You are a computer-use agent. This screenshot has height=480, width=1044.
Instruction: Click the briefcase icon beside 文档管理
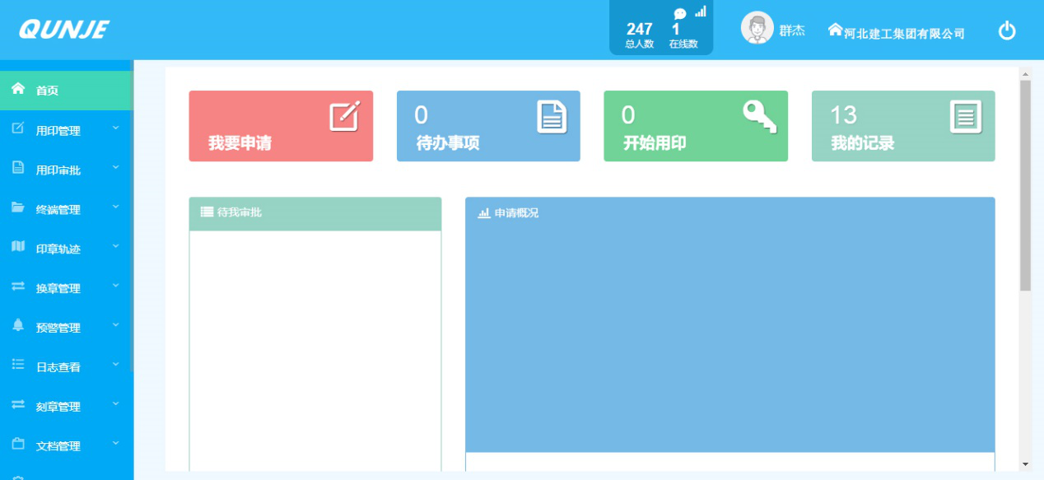point(18,444)
